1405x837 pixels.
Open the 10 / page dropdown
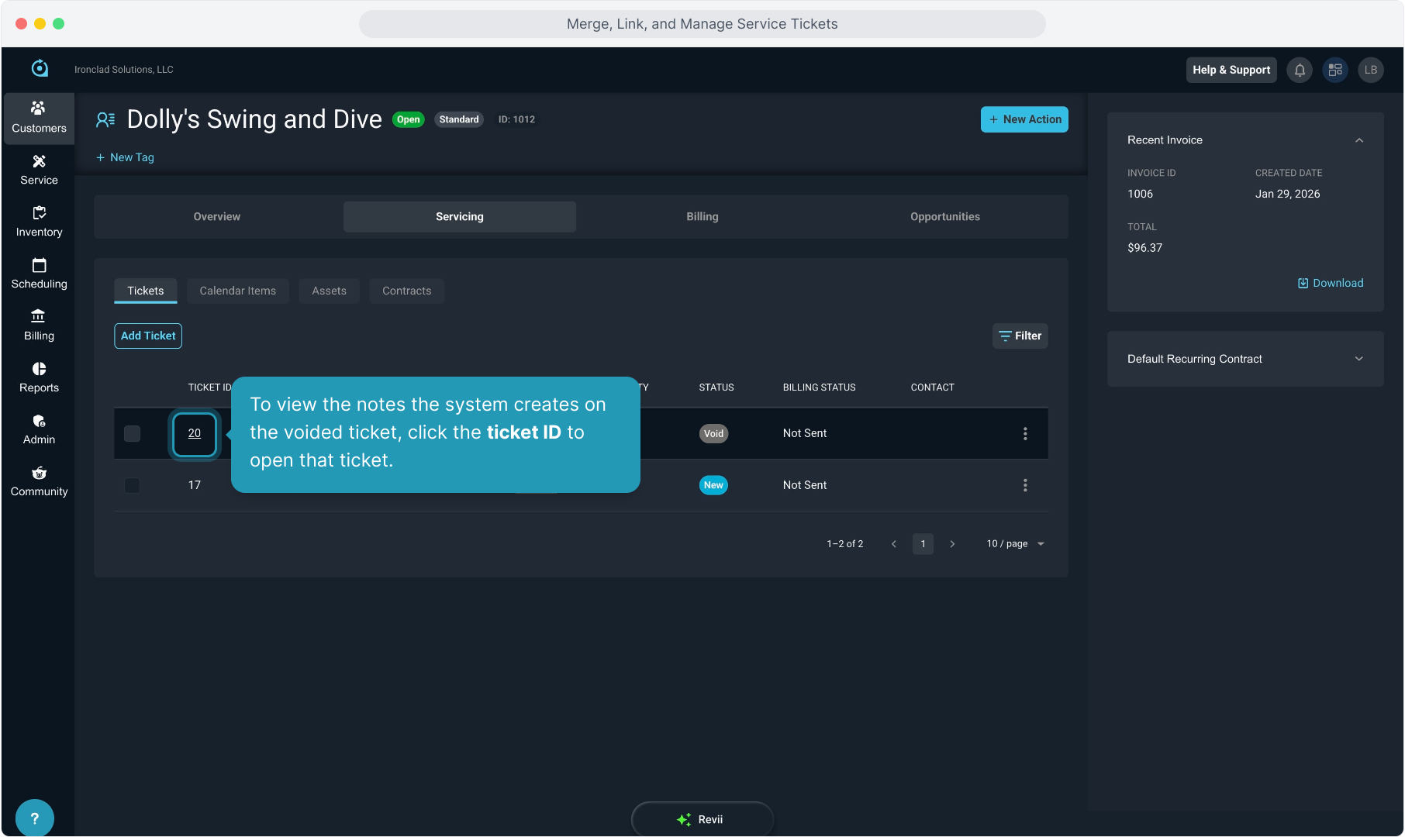(x=1015, y=544)
